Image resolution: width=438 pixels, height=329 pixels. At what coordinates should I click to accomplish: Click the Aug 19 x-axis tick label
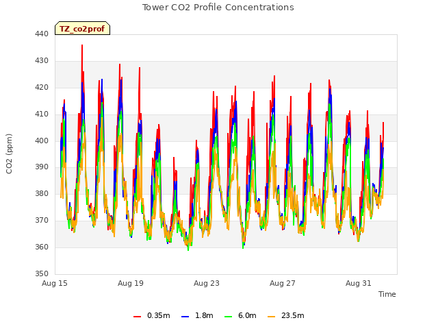tap(131, 283)
